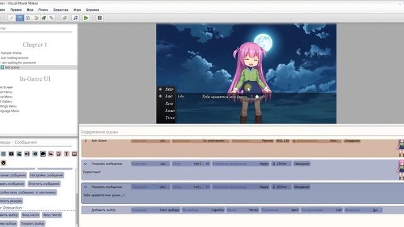Click the 500, 120 position field in Join Scene

click(283, 141)
